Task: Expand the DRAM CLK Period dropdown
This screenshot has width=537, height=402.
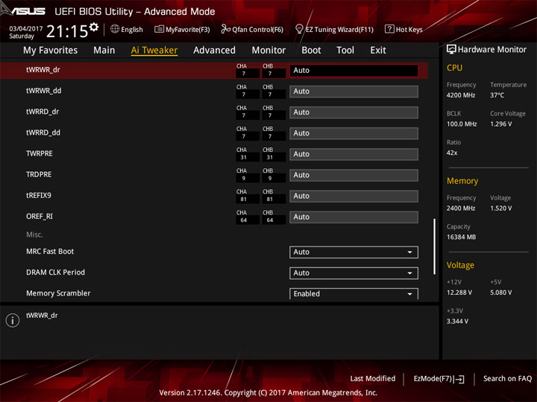Action: tap(354, 273)
